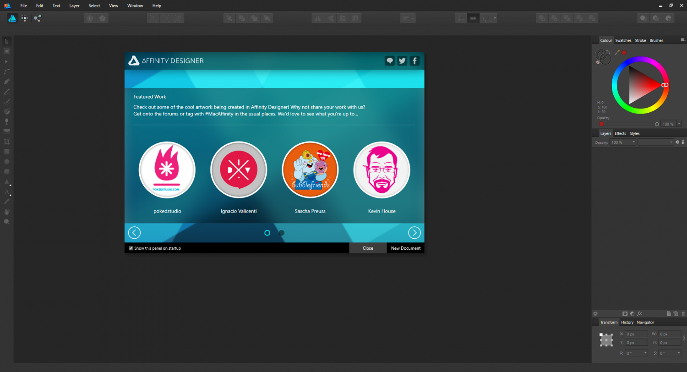Select the Corner tool

[x=6, y=71]
